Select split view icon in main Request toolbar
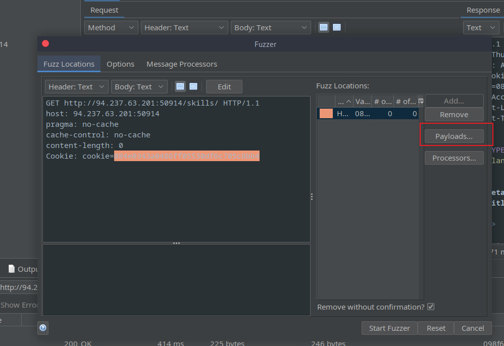Viewport: 504px width, 346px height. point(324,27)
